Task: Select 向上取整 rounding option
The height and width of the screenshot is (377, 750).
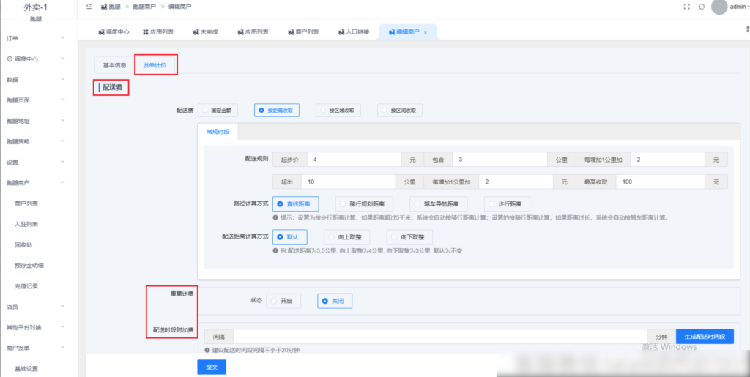Action: 347,236
